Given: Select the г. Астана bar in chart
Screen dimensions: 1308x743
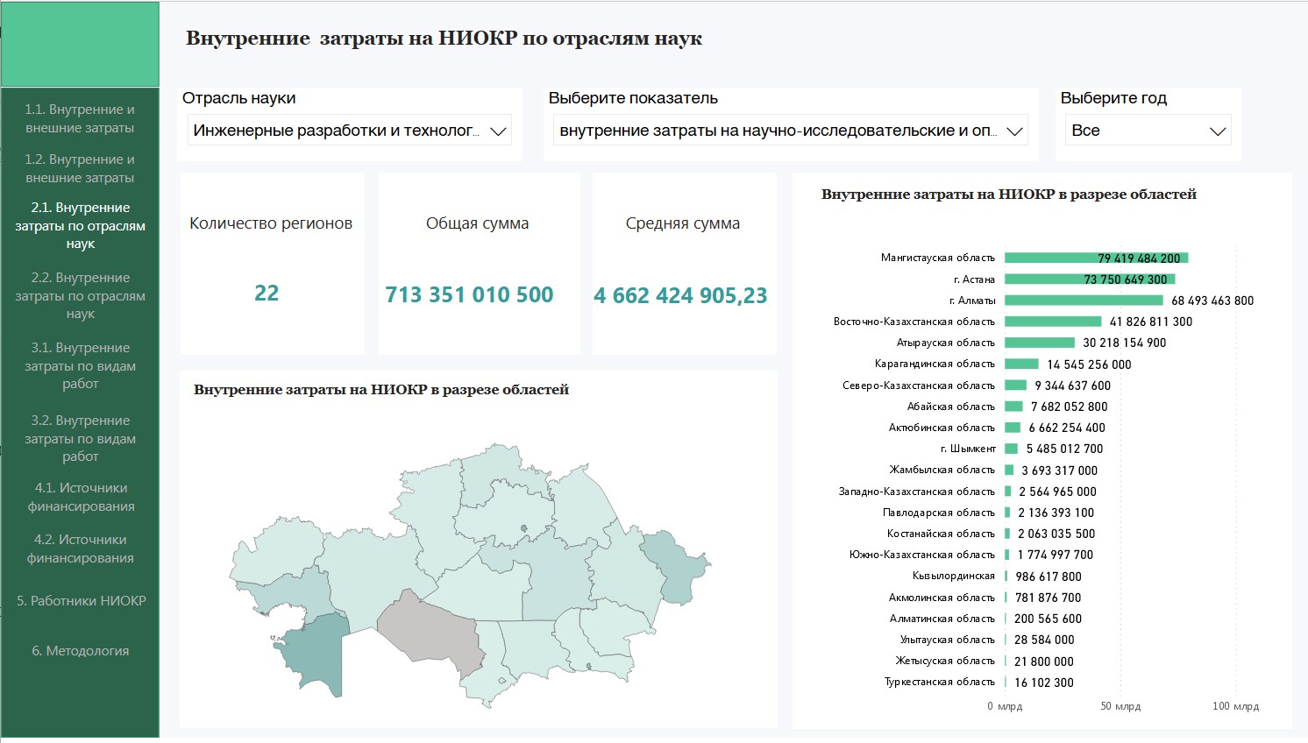Looking at the screenshot, I should pos(1089,280).
